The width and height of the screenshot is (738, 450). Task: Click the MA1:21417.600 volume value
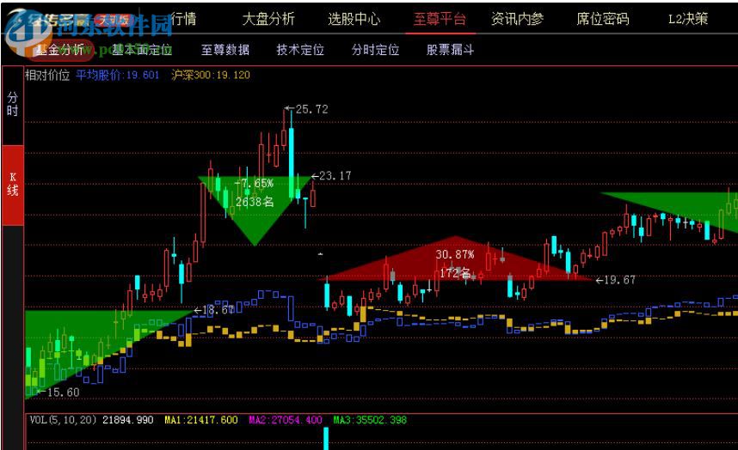coord(201,420)
